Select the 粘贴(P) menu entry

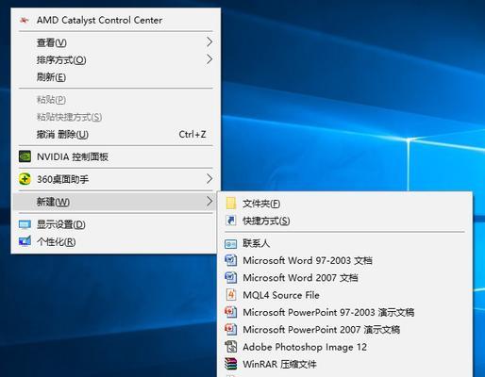pyautogui.click(x=116, y=100)
